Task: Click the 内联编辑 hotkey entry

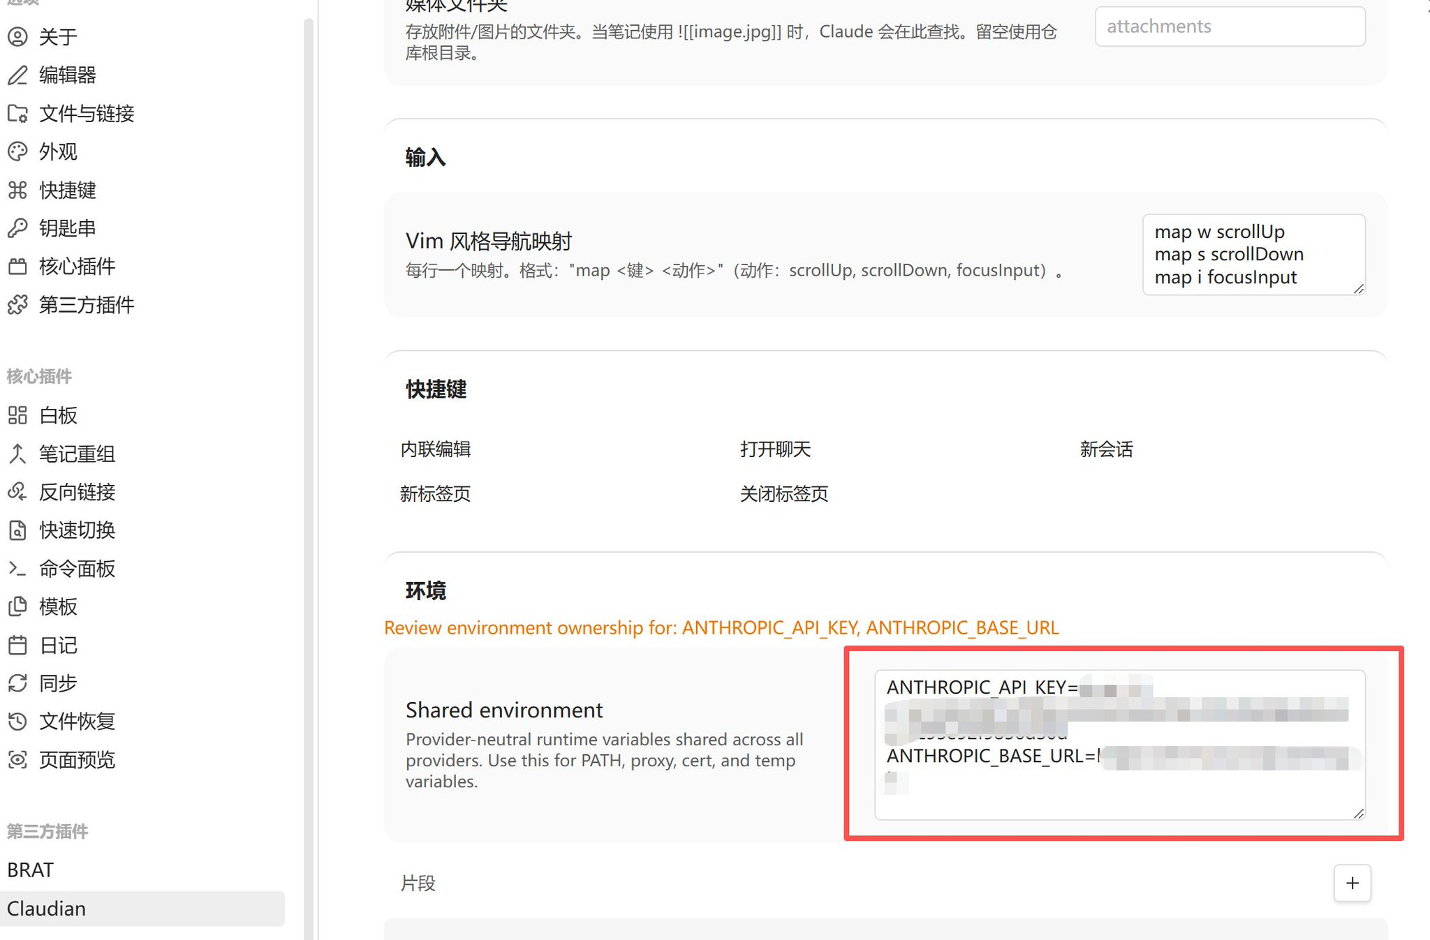Action: point(436,449)
